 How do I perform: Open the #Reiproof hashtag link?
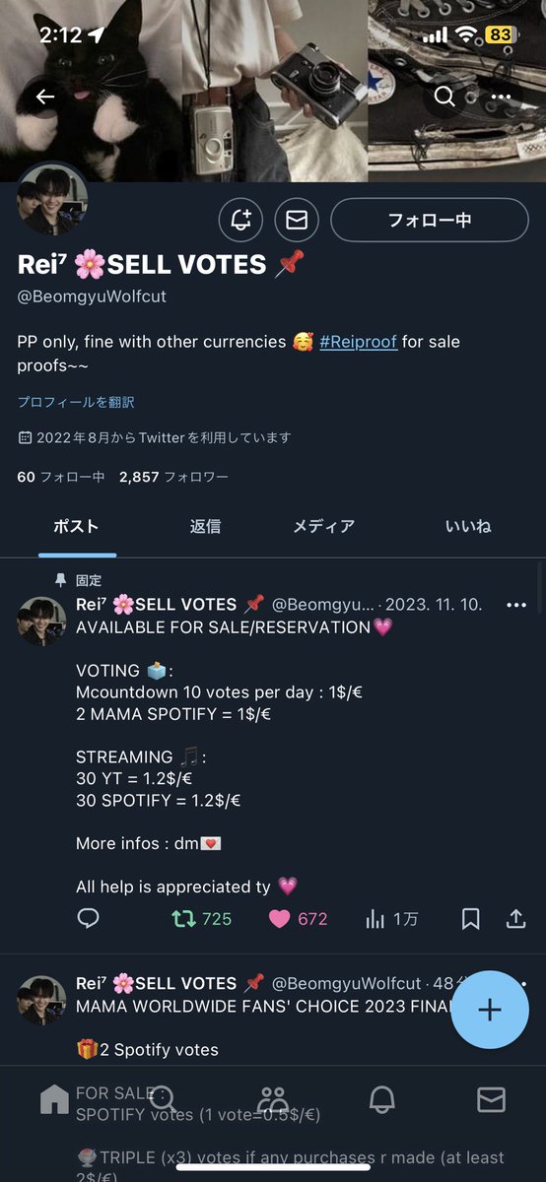pos(358,342)
